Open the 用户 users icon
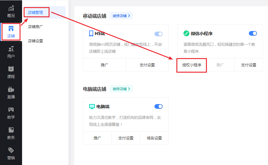The width and height of the screenshot is (268, 165). [11, 49]
